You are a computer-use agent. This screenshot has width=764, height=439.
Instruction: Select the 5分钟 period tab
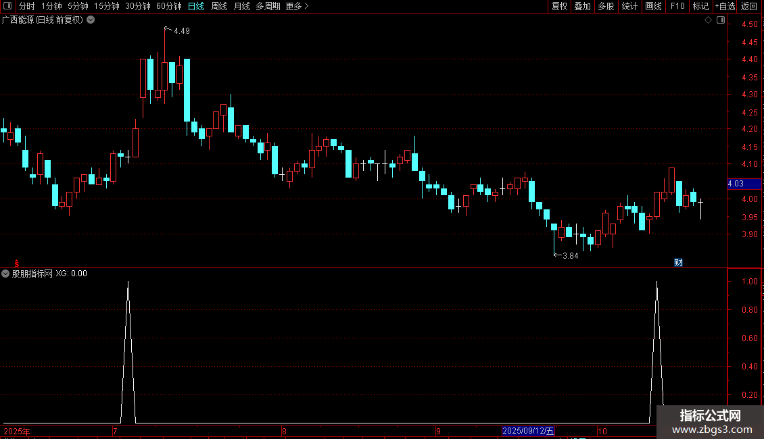click(78, 6)
